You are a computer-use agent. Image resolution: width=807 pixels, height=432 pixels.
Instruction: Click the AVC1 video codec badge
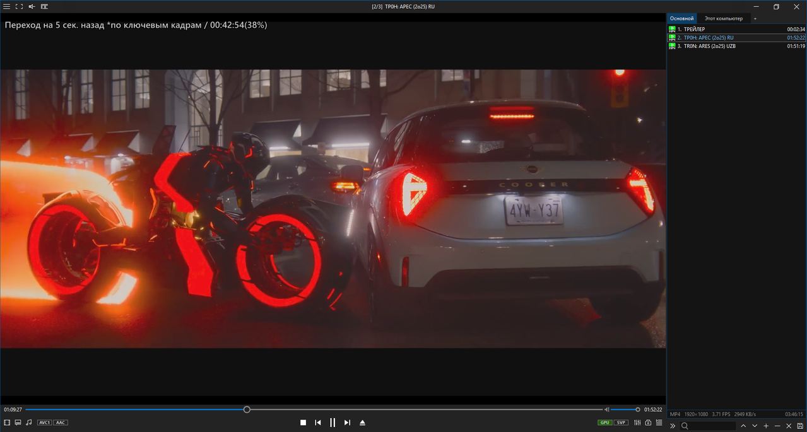coord(44,423)
